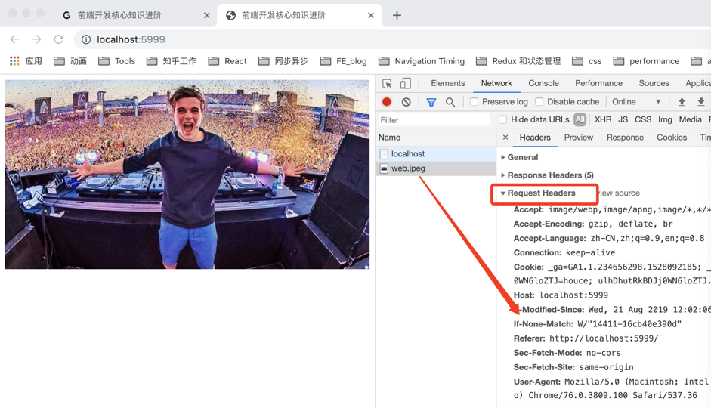
Task: Filter requests by CSS type
Action: coord(643,119)
